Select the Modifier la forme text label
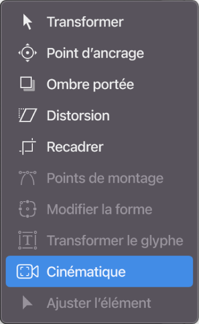The width and height of the screenshot is (199, 324). point(100,209)
